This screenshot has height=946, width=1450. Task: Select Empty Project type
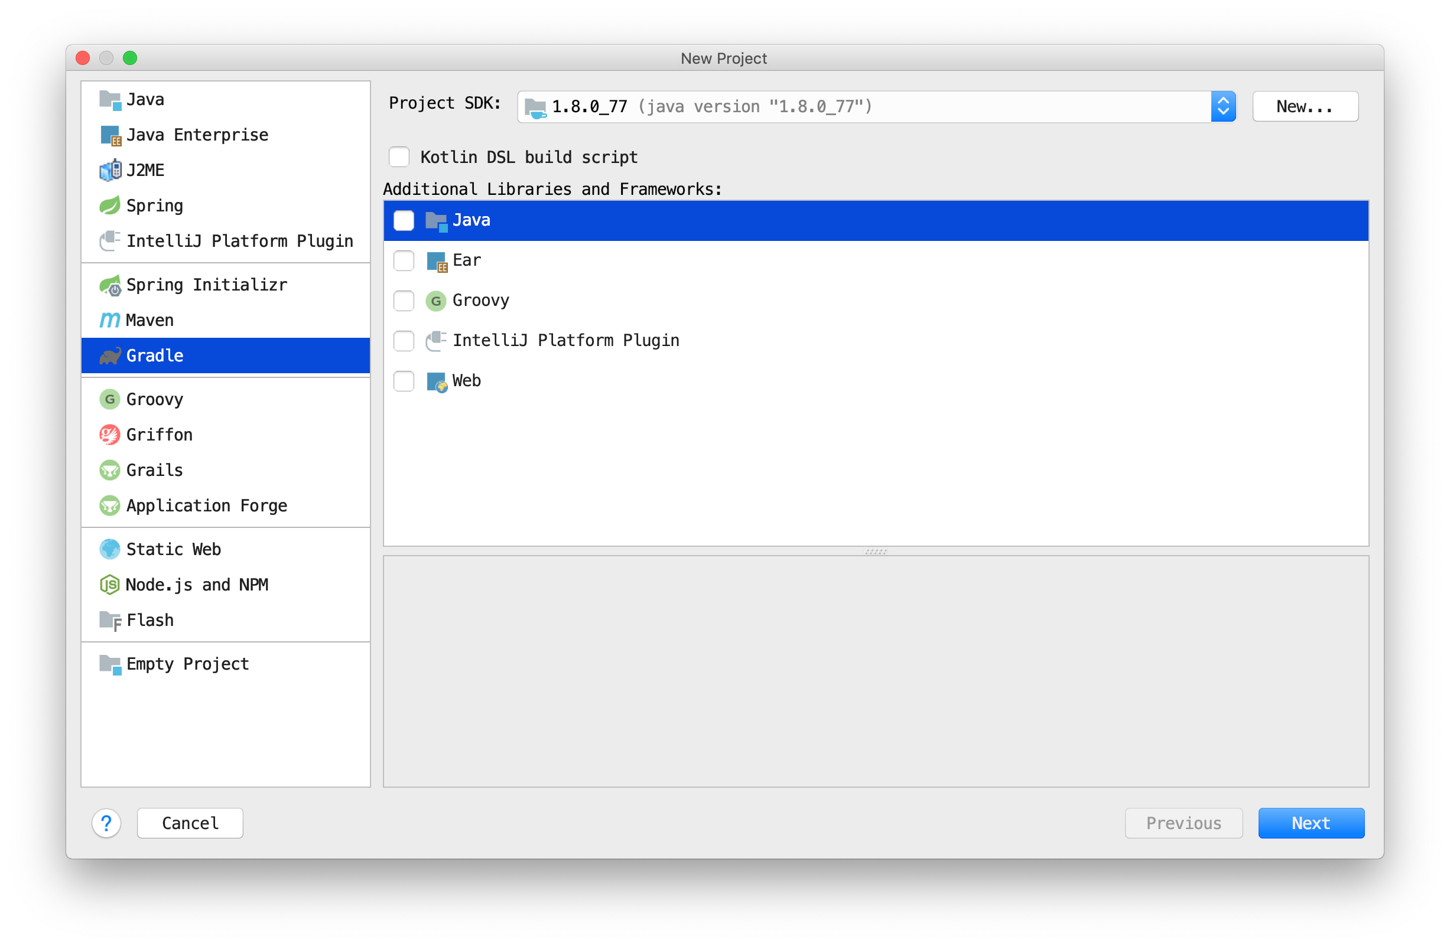(x=226, y=664)
